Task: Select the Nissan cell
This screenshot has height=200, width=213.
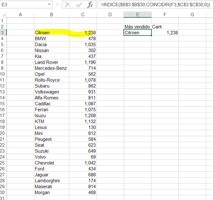Action: click(51, 51)
